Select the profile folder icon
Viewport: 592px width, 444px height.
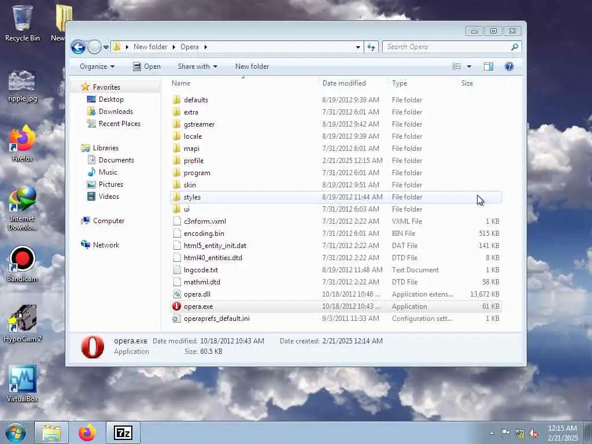click(176, 161)
